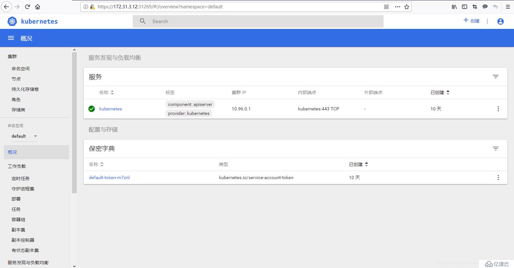Viewport: 514px width, 268px height.
Task: Toggle the browser sidebar icon
Action: point(465,7)
